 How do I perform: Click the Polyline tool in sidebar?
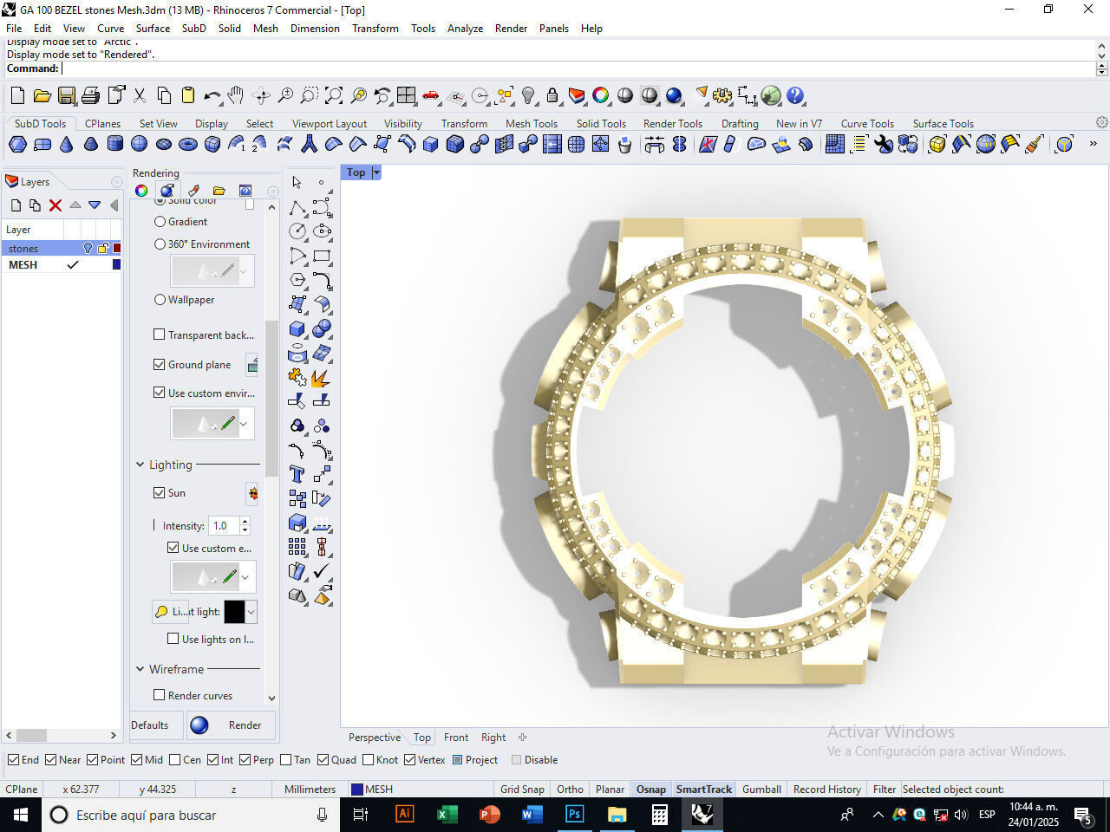(x=297, y=207)
